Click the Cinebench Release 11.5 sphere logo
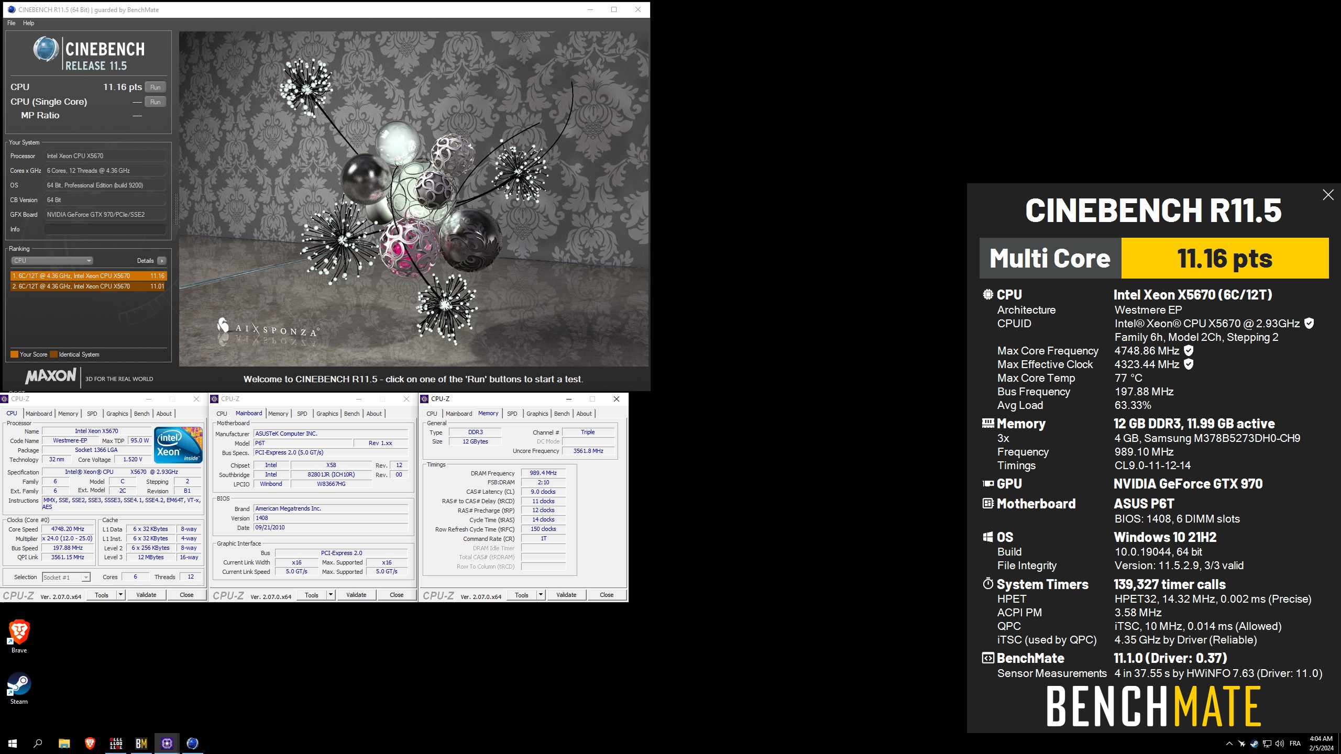Viewport: 1341px width, 754px height. (x=46, y=50)
